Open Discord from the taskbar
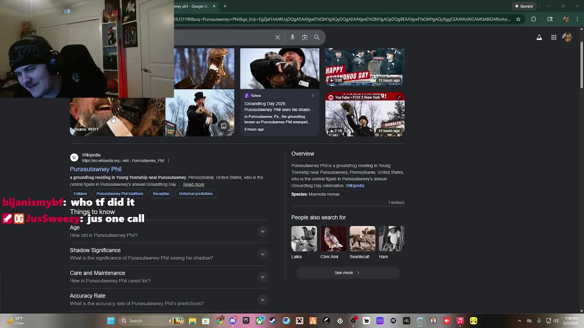 [233, 321]
